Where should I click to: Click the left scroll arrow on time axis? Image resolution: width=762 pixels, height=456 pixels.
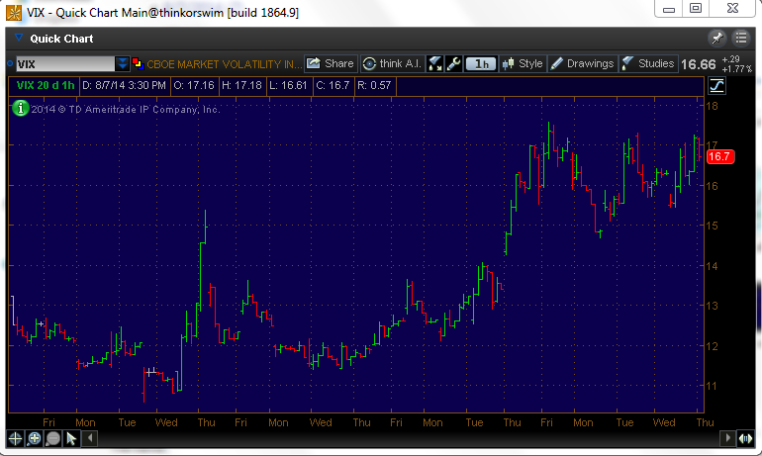pyautogui.click(x=90, y=438)
